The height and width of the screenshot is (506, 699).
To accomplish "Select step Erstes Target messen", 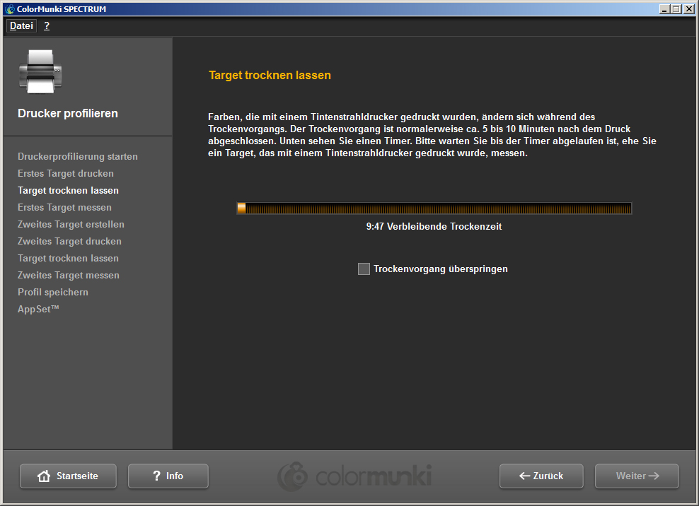I will (64, 207).
